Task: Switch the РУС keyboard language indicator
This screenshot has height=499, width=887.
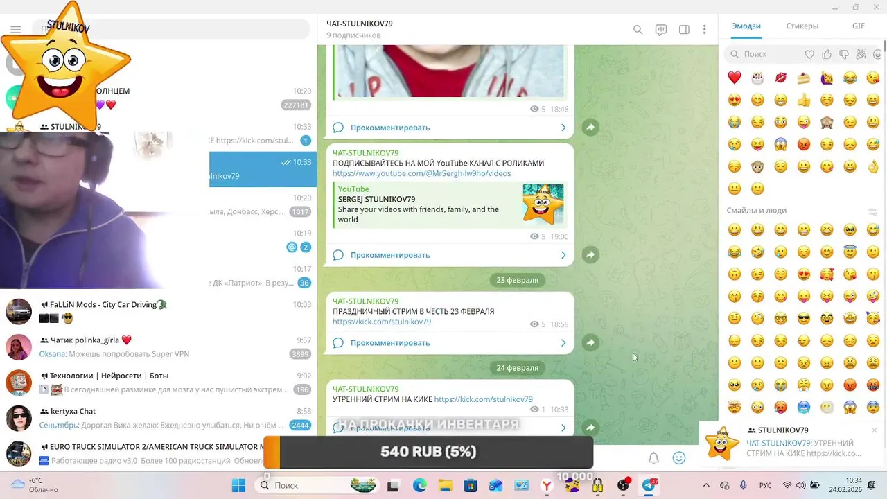Action: coord(765,485)
